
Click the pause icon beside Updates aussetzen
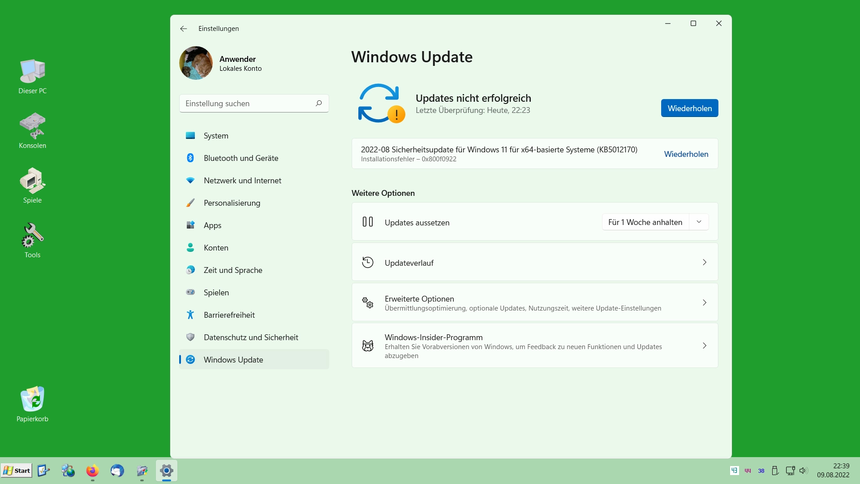(368, 222)
